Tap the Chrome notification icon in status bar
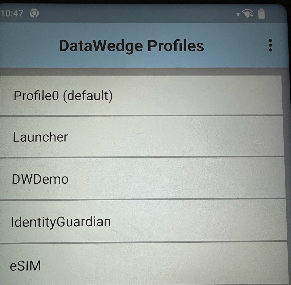The image size is (291, 285). (34, 13)
